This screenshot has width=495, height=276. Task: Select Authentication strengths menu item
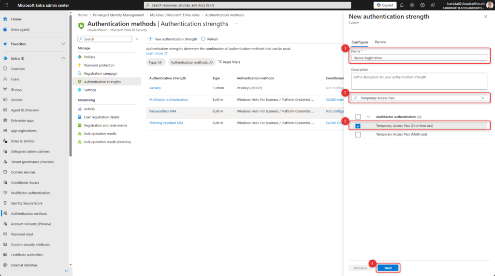[107, 82]
